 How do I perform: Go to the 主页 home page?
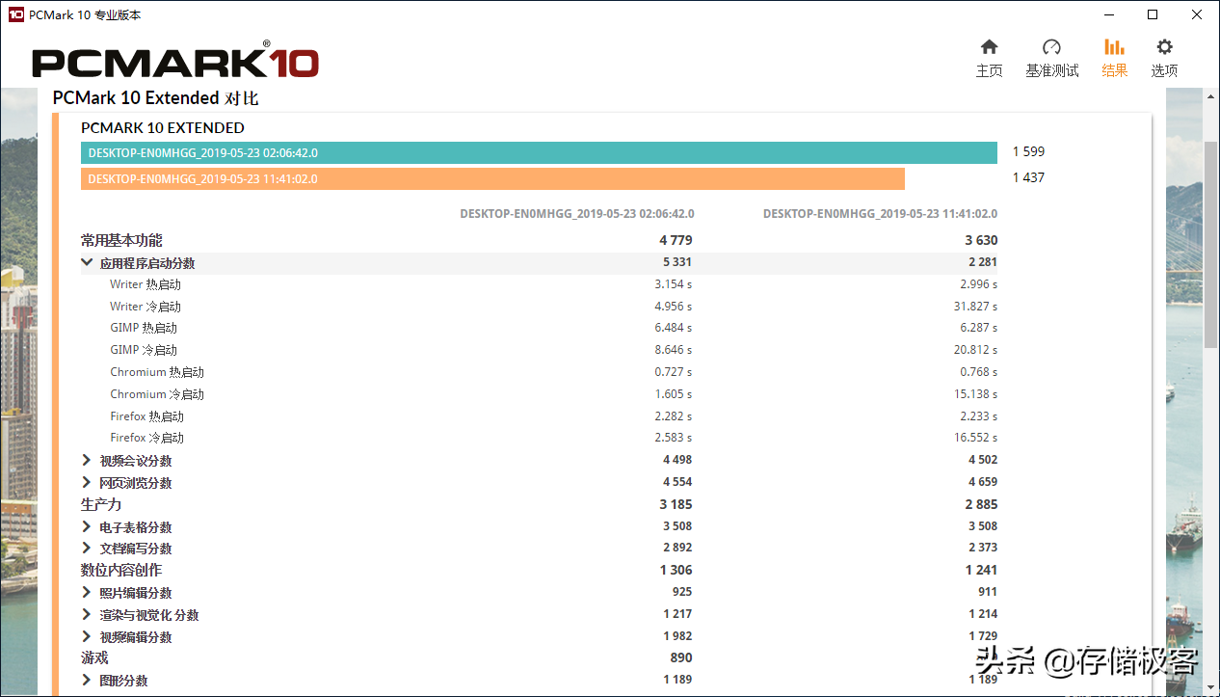tap(989, 58)
